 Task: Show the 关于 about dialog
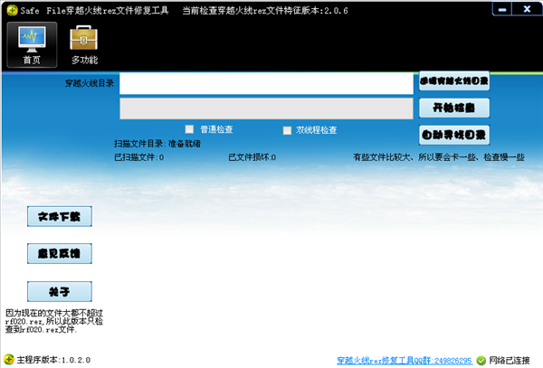click(x=60, y=291)
